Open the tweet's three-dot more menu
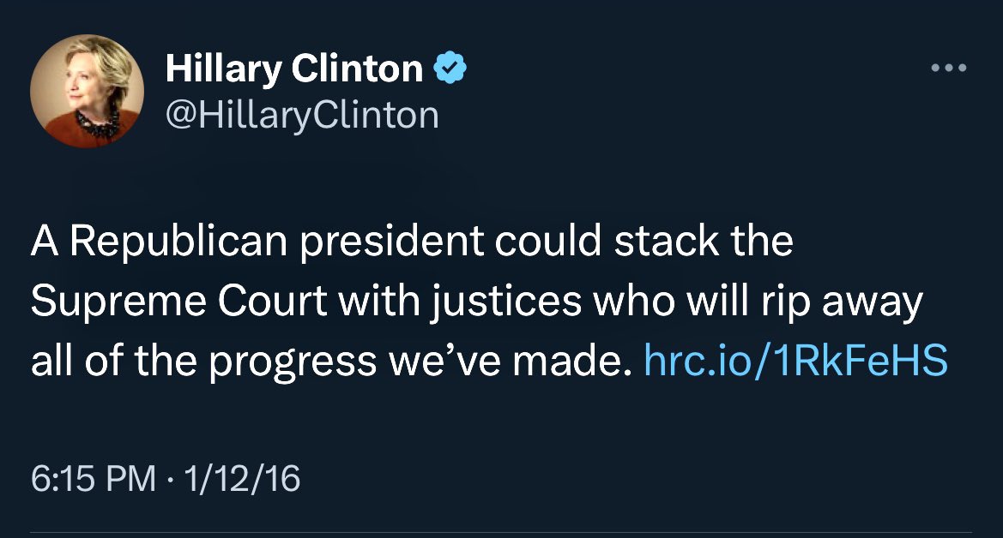Viewport: 1003px width, 538px height. (x=951, y=69)
